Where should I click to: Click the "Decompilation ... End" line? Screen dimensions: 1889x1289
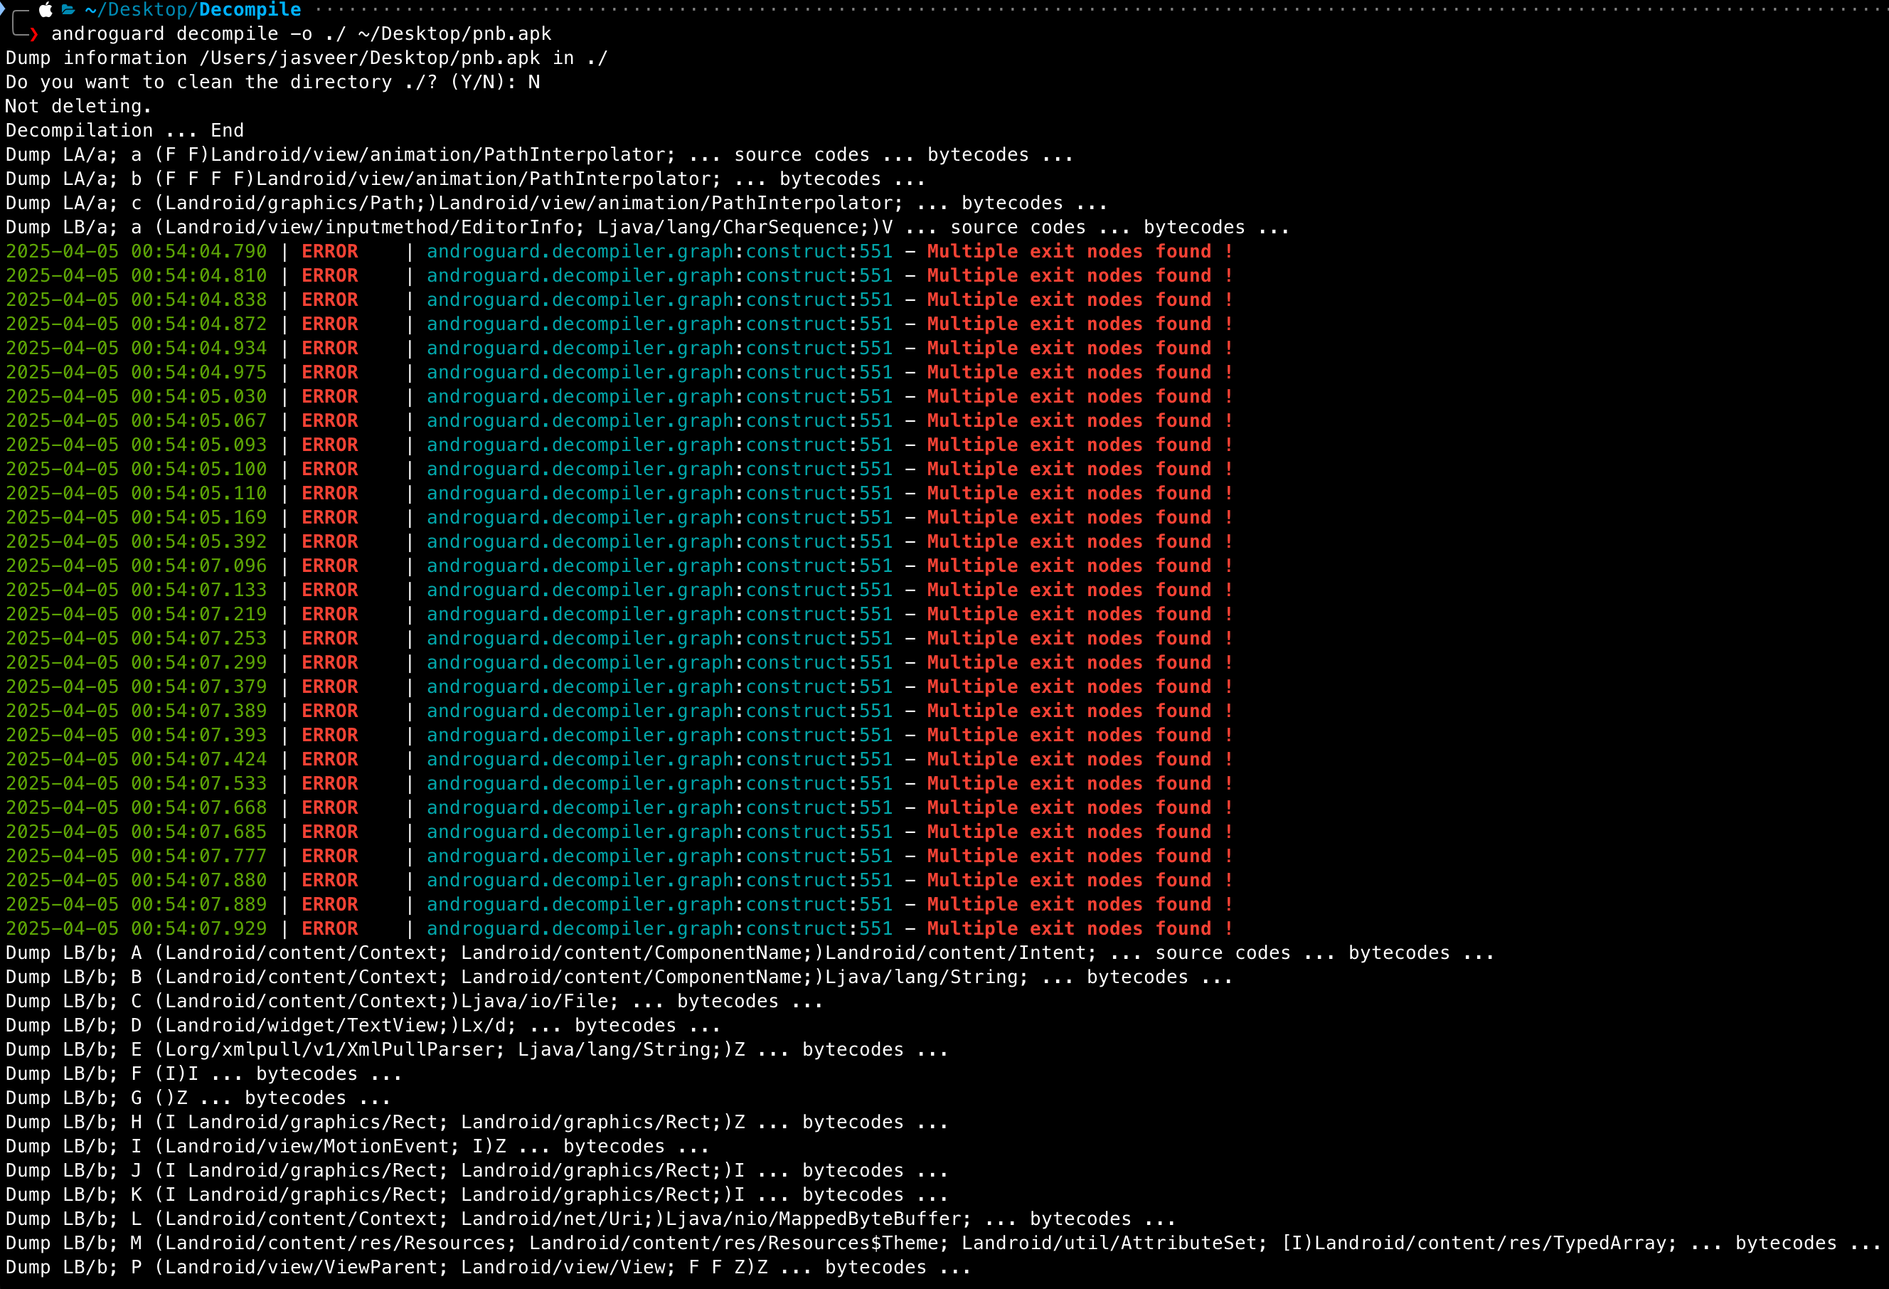[124, 131]
